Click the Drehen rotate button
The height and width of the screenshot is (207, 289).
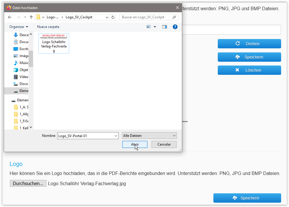pyautogui.click(x=249, y=44)
